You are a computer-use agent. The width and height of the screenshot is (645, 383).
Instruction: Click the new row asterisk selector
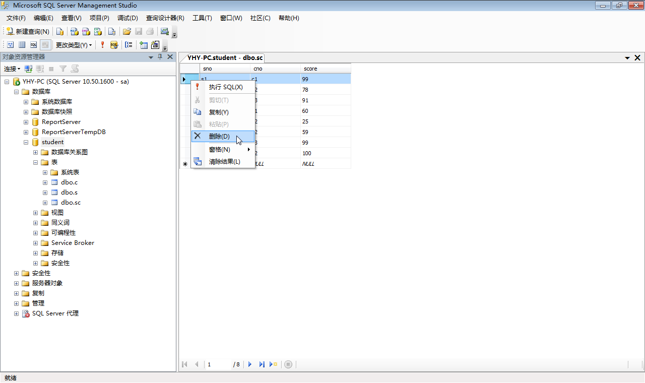185,164
